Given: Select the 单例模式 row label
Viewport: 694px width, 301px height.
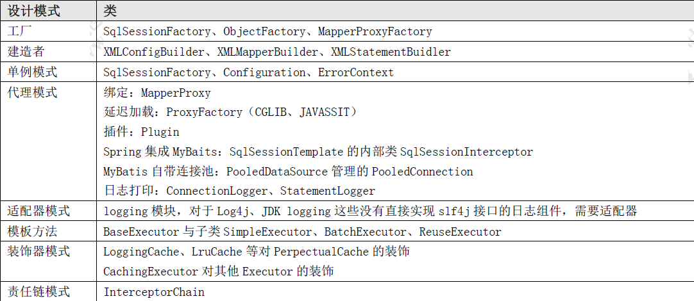Looking at the screenshot, I should [x=33, y=72].
